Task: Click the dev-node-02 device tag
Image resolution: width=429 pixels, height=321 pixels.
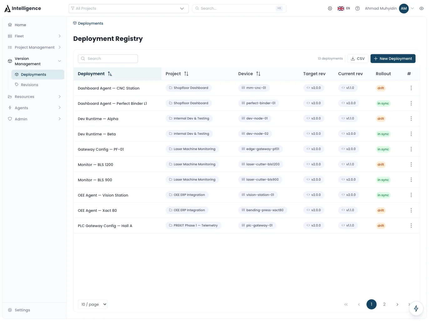Action: point(255,134)
